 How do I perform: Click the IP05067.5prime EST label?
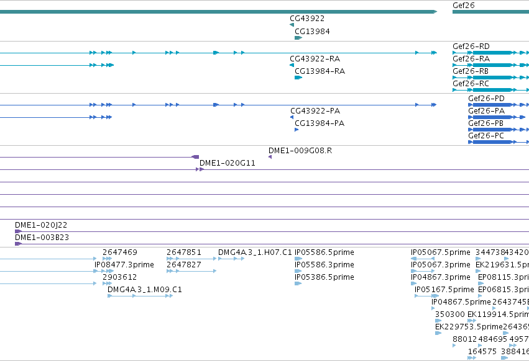click(x=441, y=252)
